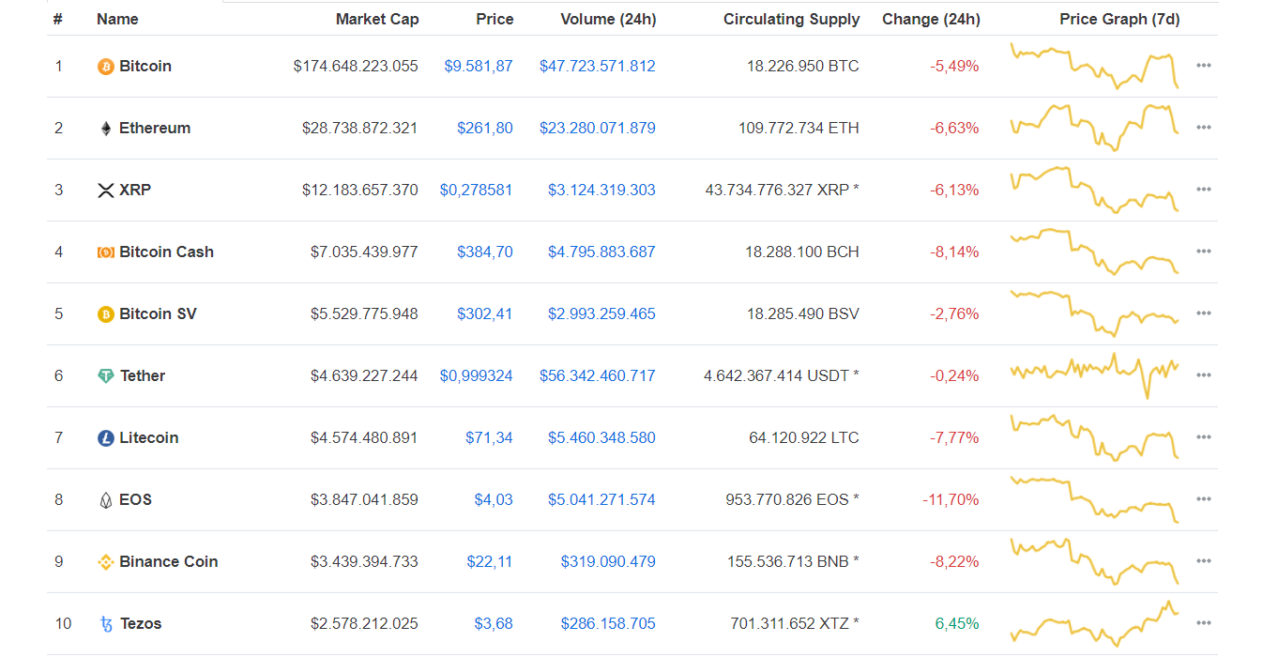Click Ethereum price $261,80

485,128
